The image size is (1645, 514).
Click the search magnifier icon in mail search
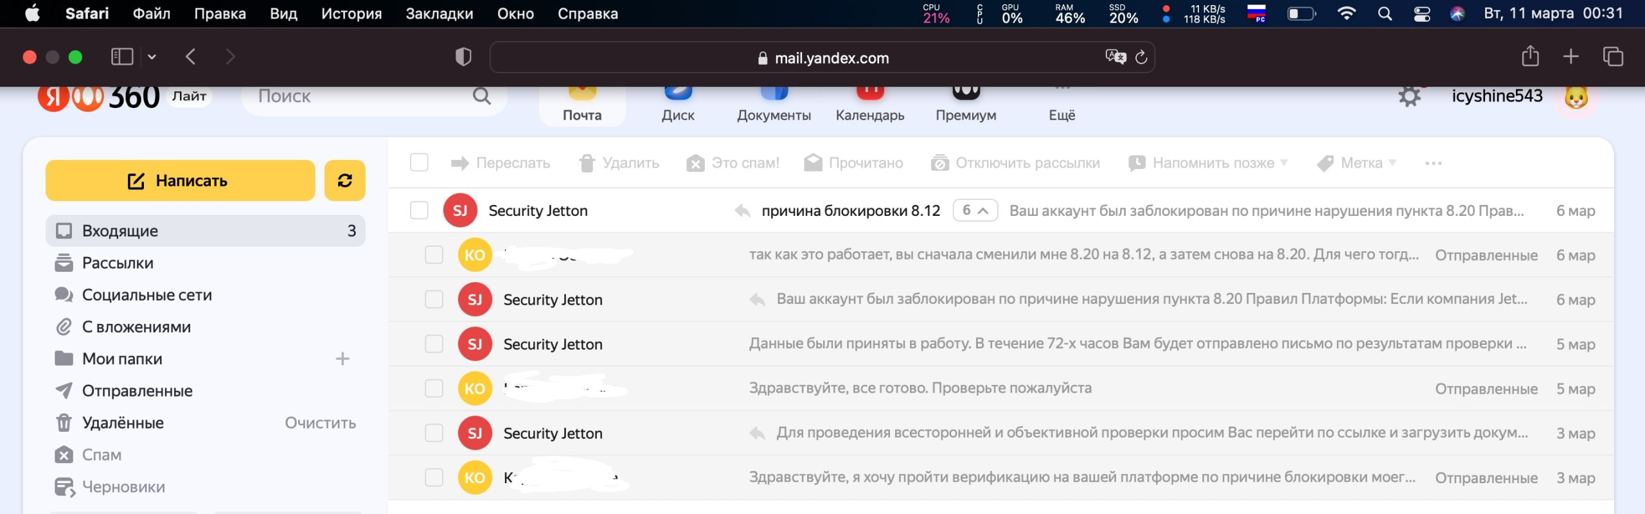[481, 96]
